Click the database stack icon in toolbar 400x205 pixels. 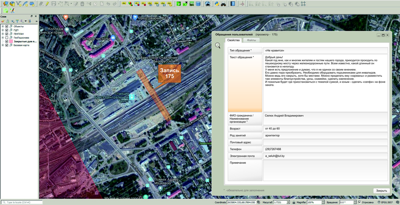click(198, 4)
